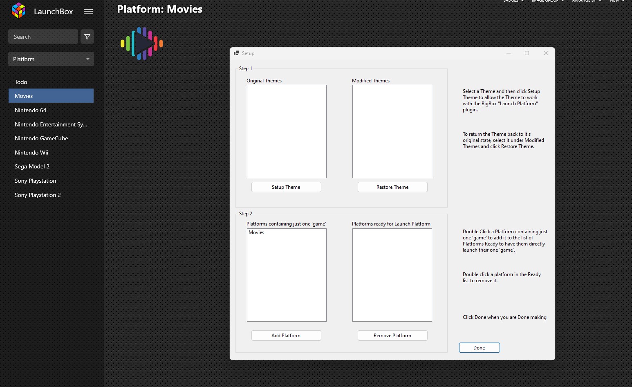632x387 pixels.
Task: Click Done in the Setup window
Action: [479, 348]
